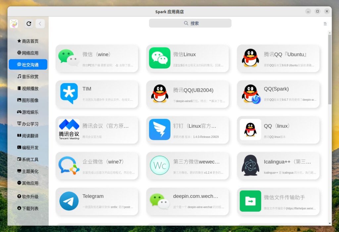The height and width of the screenshot is (232, 339).
Task: Click the Spark store logo icon
Action: pyautogui.click(x=14, y=24)
